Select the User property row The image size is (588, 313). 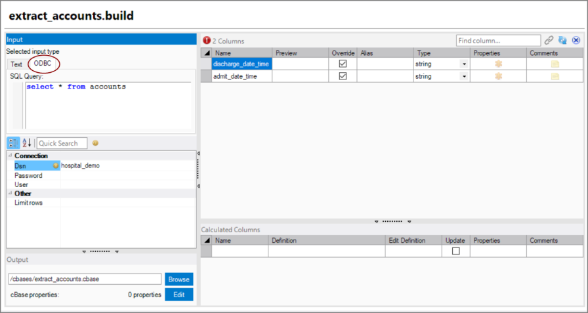(x=101, y=184)
